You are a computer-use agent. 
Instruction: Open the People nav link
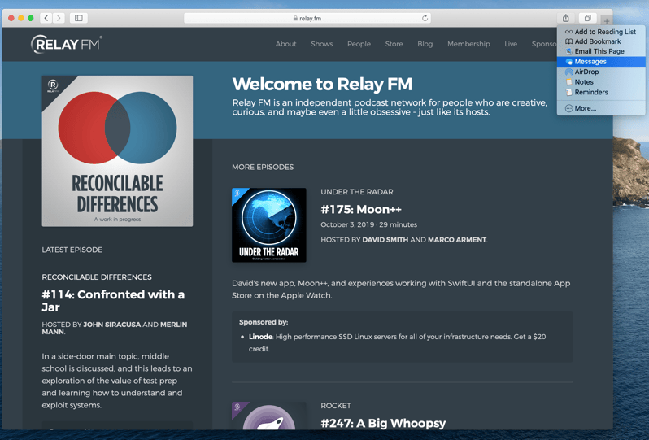[x=359, y=44]
